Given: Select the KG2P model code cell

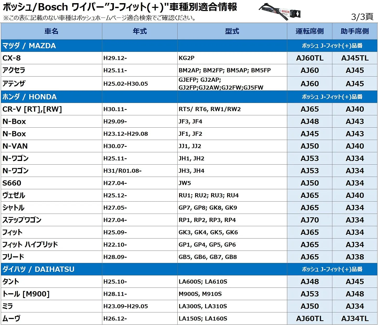Looking at the screenshot, I should tap(187, 58).
